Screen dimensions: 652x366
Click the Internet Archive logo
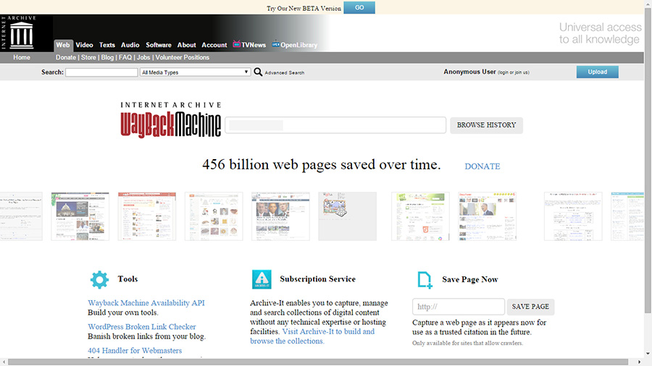click(19, 33)
